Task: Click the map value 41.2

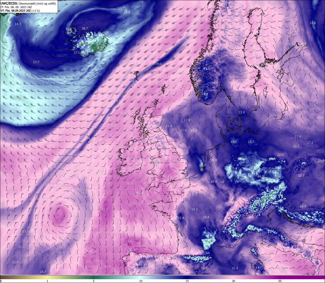Action: coord(137,203)
